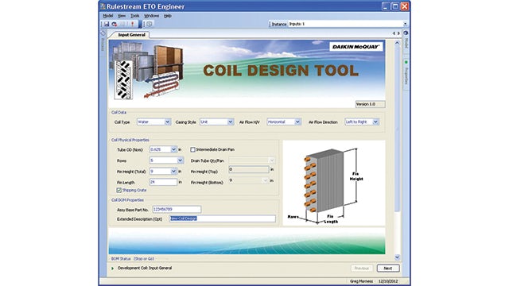Open the Model menu
The width and height of the screenshot is (509, 286).
(108, 16)
